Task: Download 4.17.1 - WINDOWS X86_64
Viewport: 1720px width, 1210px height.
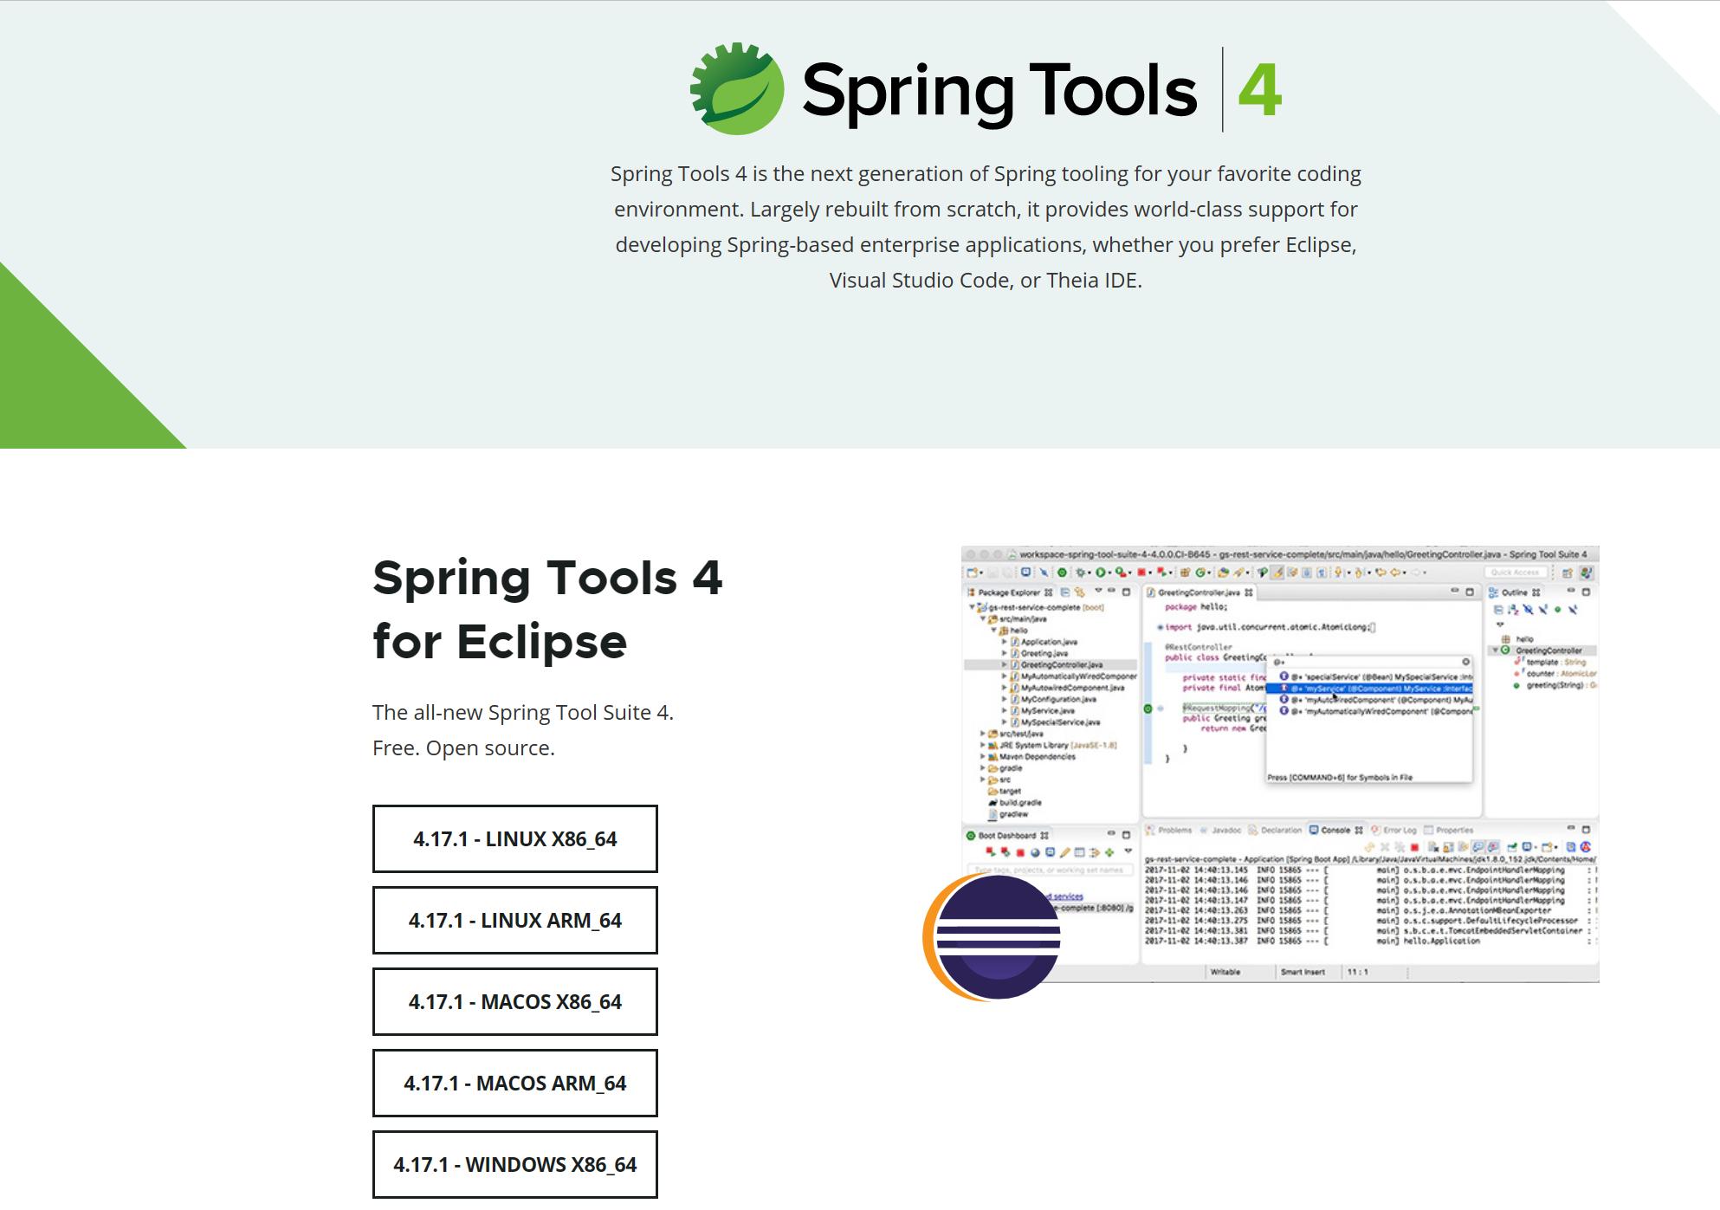Action: (514, 1164)
